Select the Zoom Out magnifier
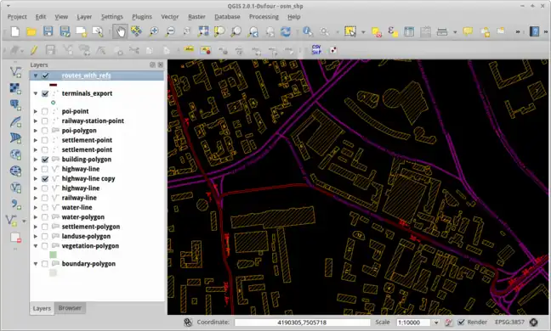Viewport: 551px width, 331px height. click(170, 32)
